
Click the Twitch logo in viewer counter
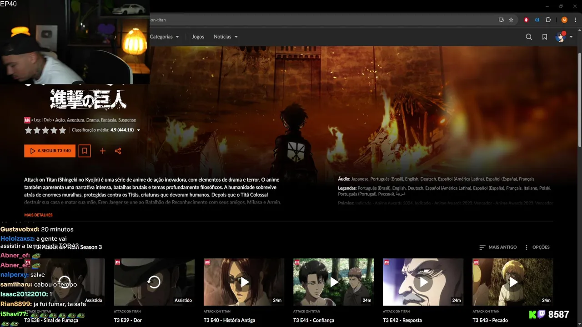coord(542,314)
